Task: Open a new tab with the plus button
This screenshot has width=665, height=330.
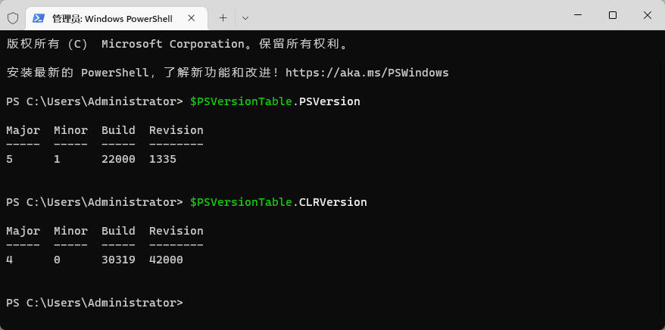Action: point(223,17)
